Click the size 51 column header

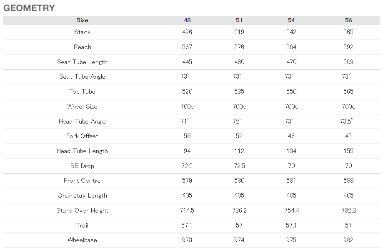click(x=239, y=20)
